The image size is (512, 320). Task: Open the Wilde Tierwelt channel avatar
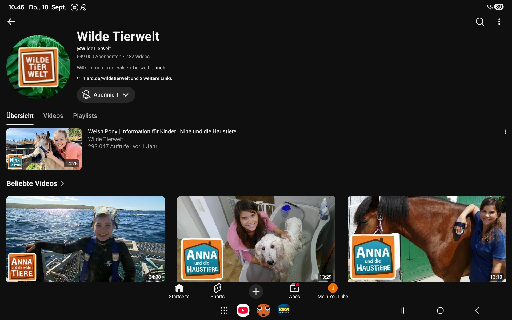pyautogui.click(x=38, y=67)
